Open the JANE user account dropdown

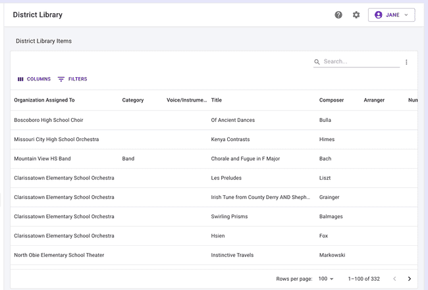[392, 14]
